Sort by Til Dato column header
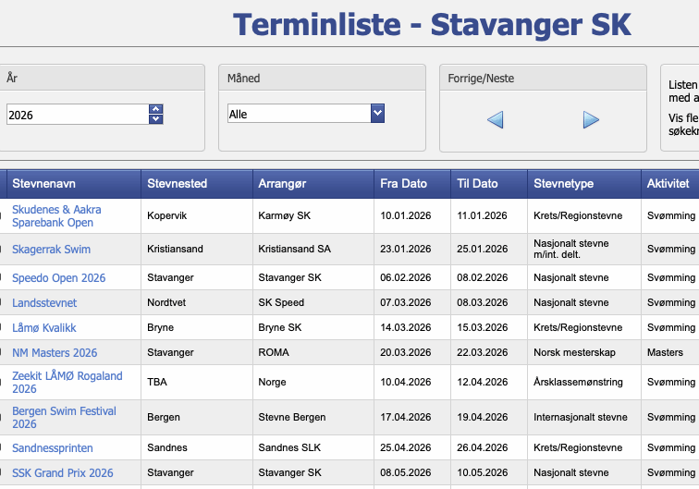This screenshot has height=489, width=699. [x=477, y=184]
